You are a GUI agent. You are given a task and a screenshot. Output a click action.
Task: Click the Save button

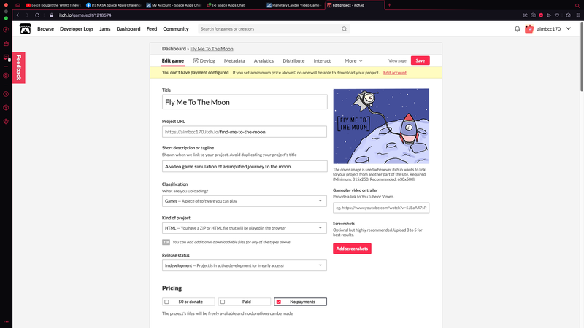(420, 60)
